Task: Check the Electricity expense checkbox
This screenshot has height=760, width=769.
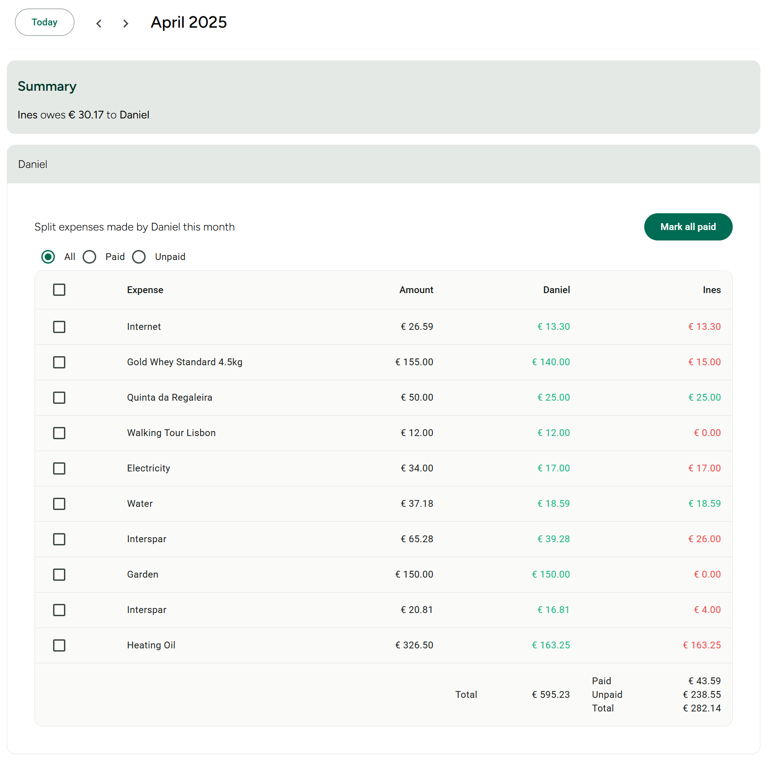Action: pyautogui.click(x=59, y=468)
